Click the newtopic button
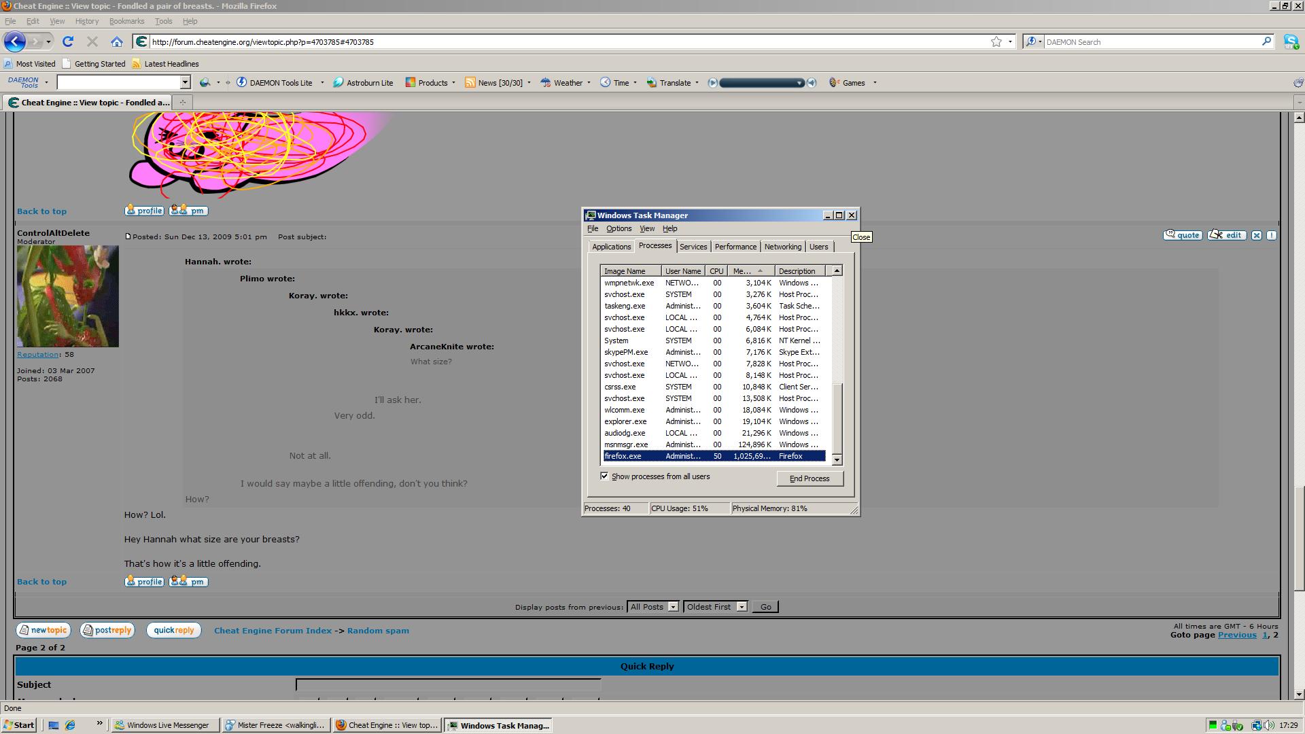Viewport: 1305px width, 734px height. tap(43, 630)
